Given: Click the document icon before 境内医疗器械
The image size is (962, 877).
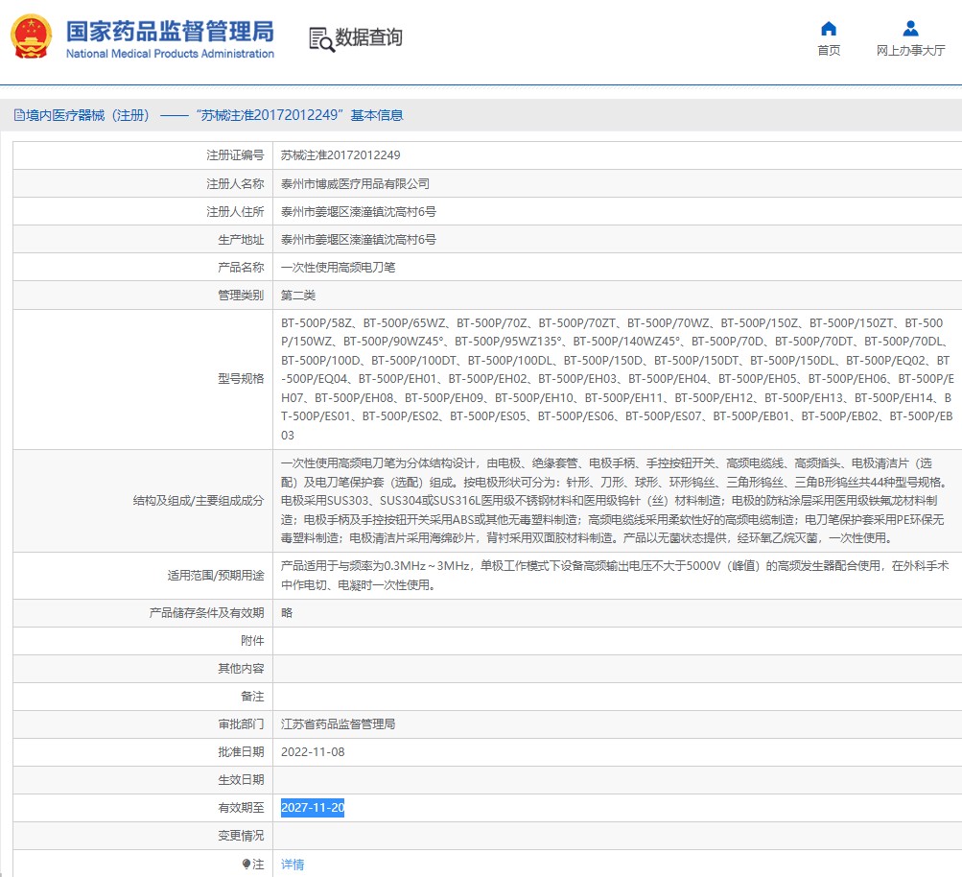Looking at the screenshot, I should click(x=19, y=115).
